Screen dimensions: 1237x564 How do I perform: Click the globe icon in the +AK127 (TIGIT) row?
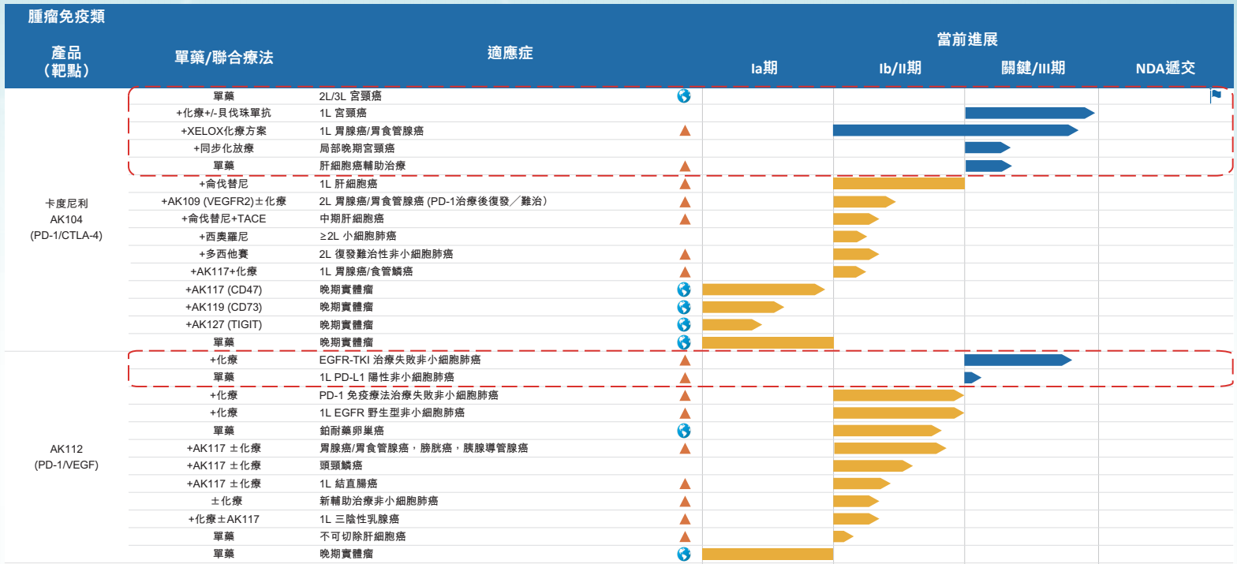(684, 324)
